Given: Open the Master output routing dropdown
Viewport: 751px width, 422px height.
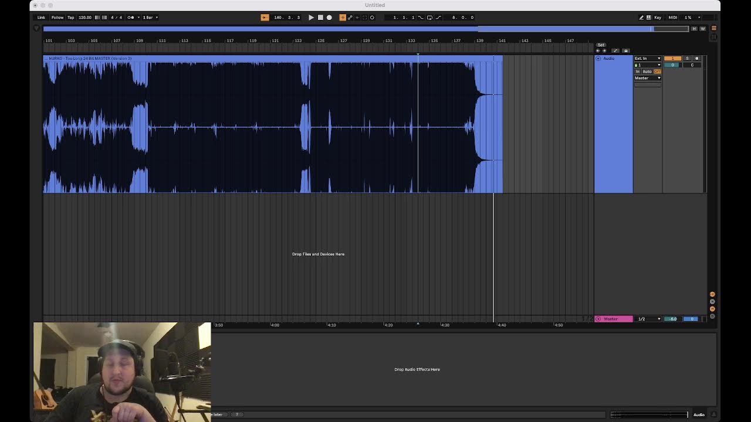Looking at the screenshot, I should [648, 78].
